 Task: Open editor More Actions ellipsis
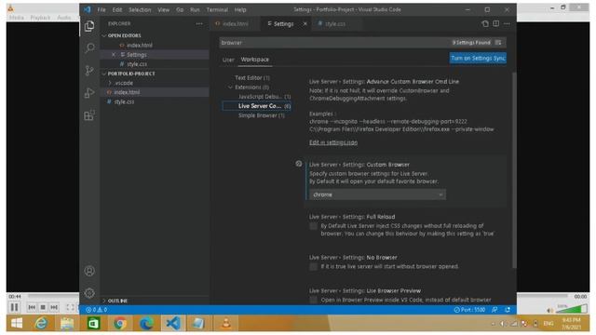[507, 23]
